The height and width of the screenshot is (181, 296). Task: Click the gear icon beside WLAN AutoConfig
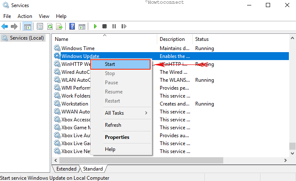pyautogui.click(x=57, y=80)
